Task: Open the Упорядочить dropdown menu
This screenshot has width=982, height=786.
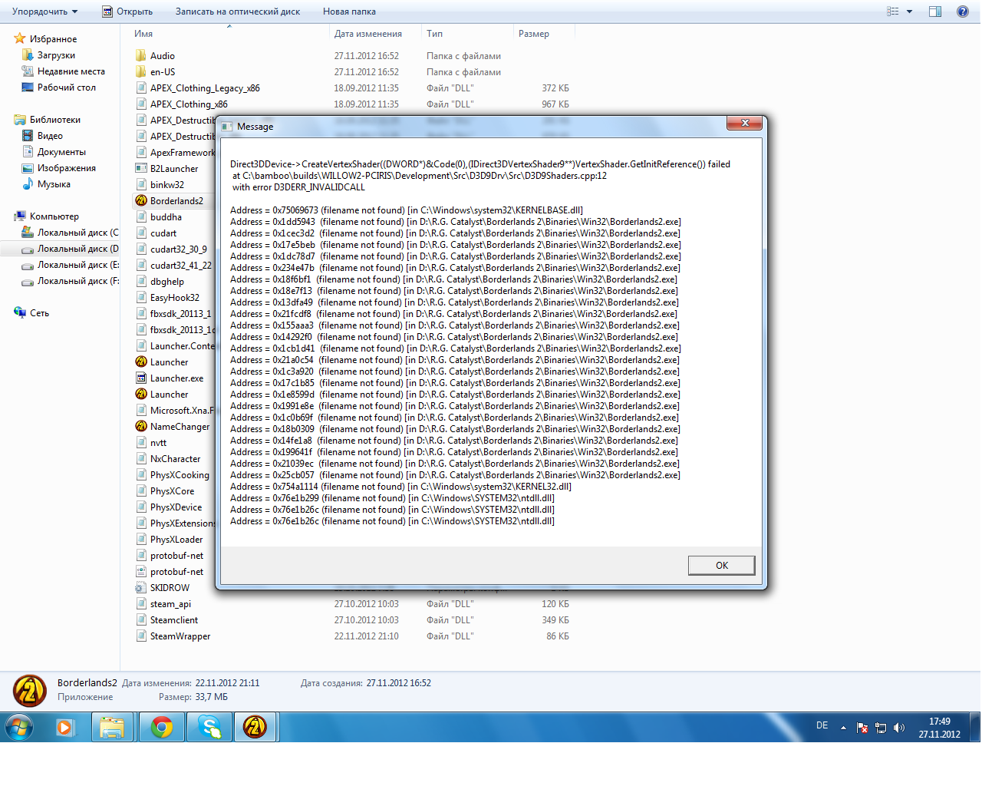Action: (44, 12)
